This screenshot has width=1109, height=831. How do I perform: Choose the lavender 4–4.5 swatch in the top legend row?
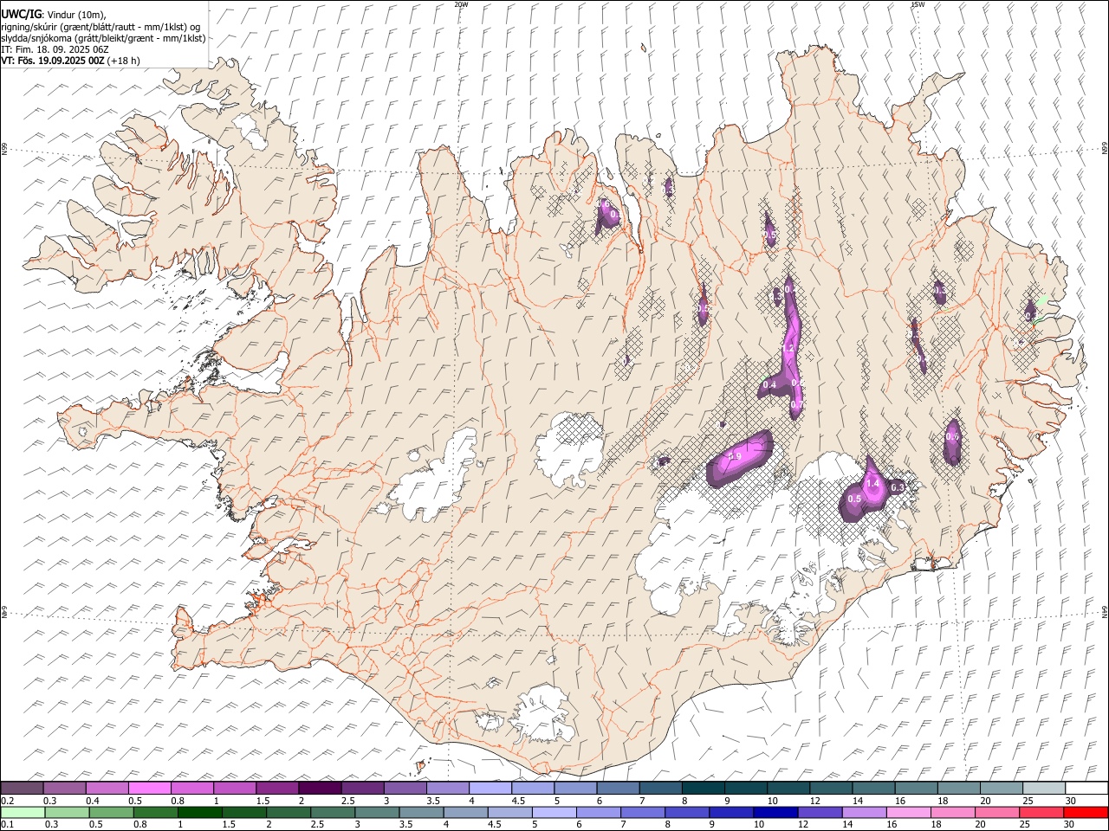click(490, 788)
